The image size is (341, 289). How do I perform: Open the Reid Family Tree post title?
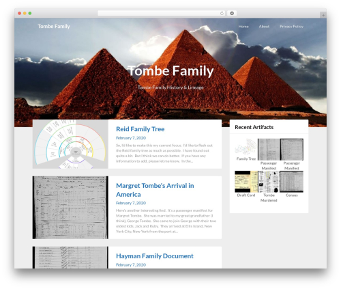pyautogui.click(x=140, y=129)
